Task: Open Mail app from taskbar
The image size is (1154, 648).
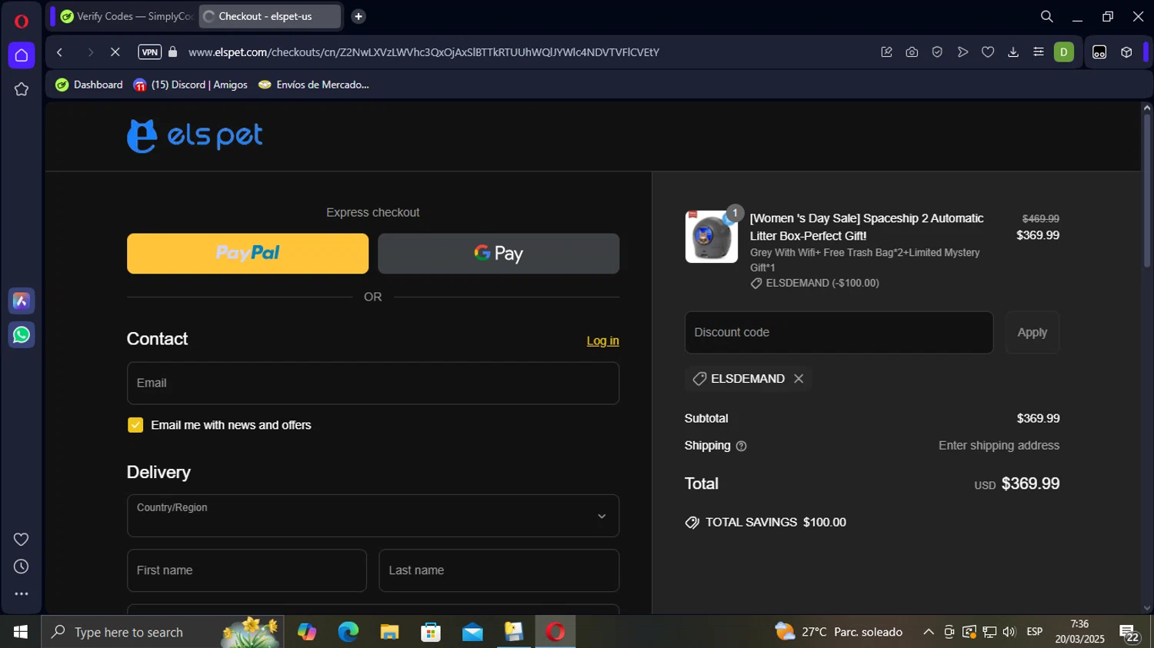Action: click(472, 632)
